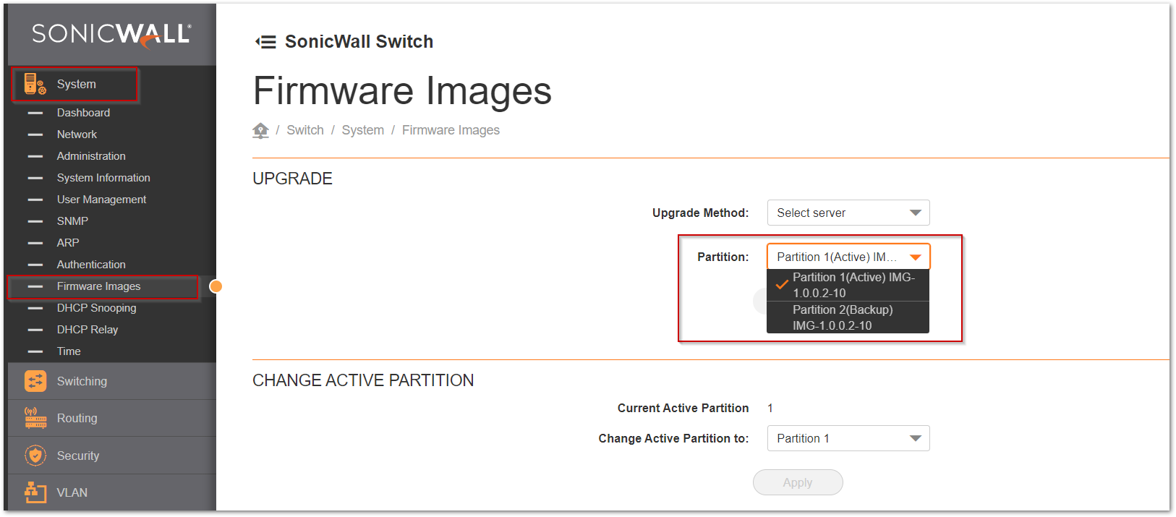
Task: Go to Switch breadcrumb link
Action: (x=304, y=130)
